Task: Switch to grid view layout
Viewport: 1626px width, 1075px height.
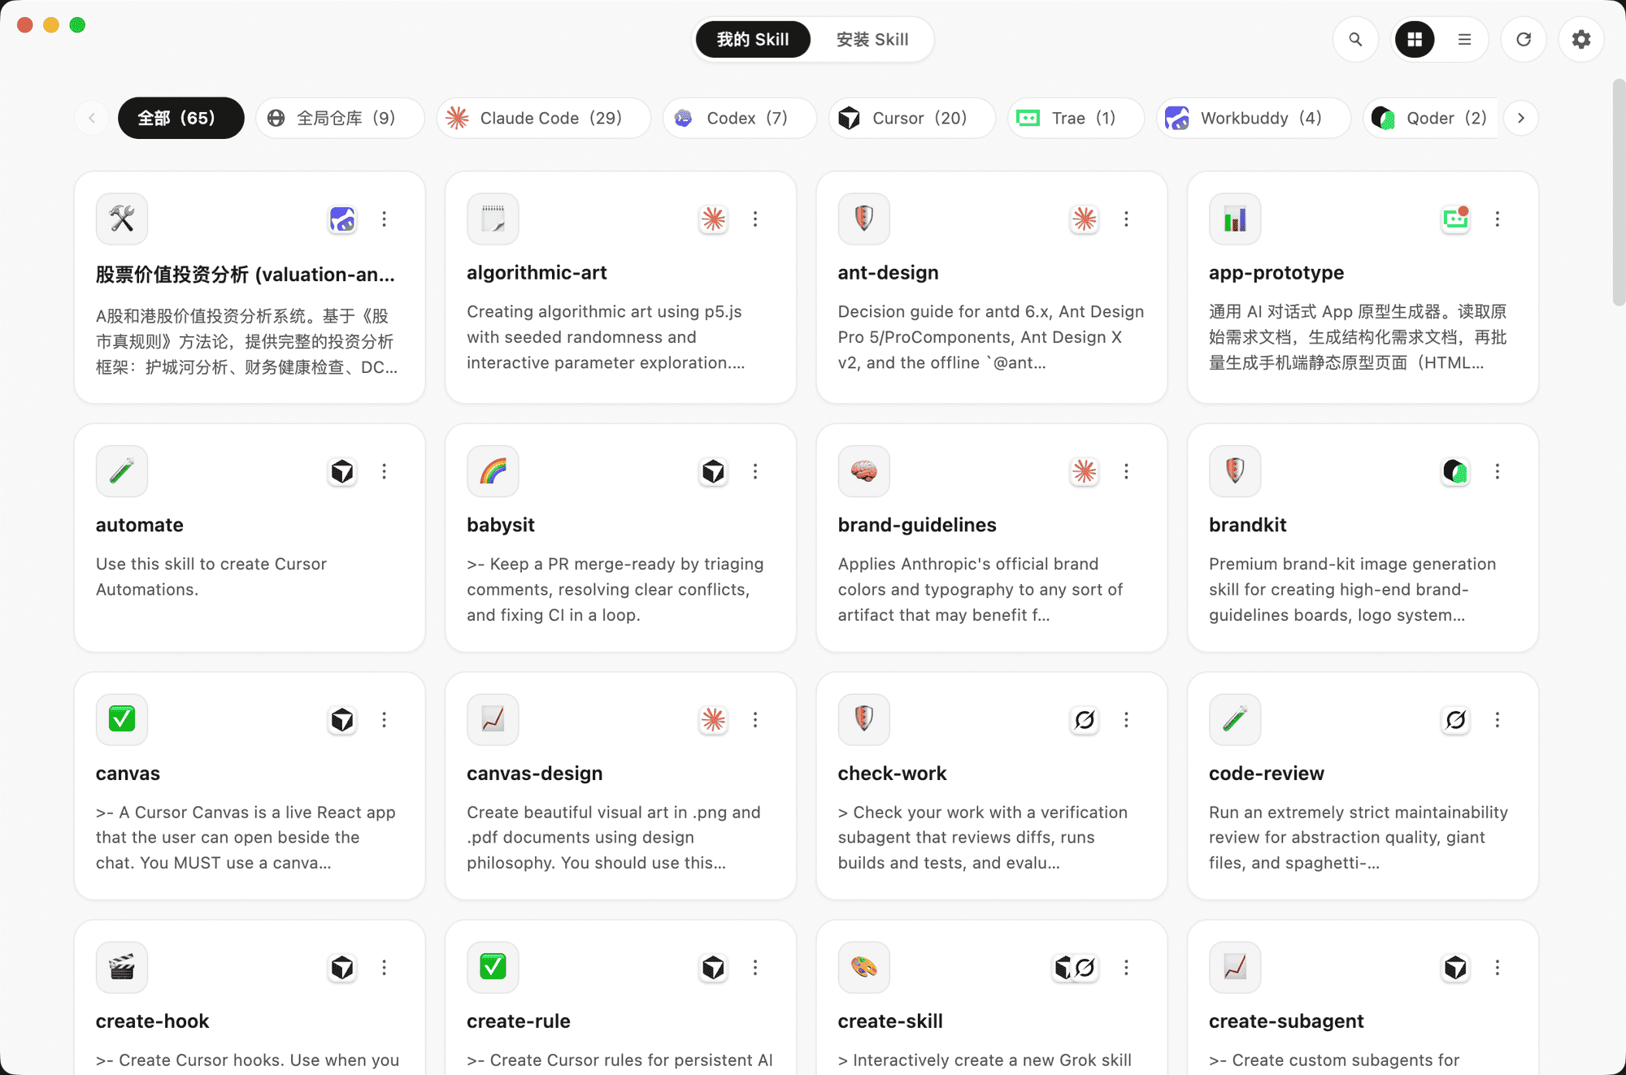Action: (1415, 39)
